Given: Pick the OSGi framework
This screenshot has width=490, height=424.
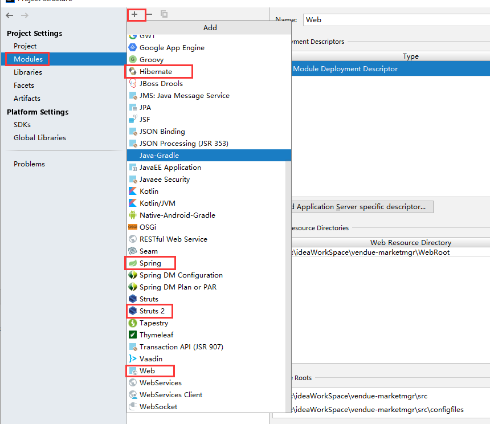Looking at the screenshot, I should (x=206, y=227).
